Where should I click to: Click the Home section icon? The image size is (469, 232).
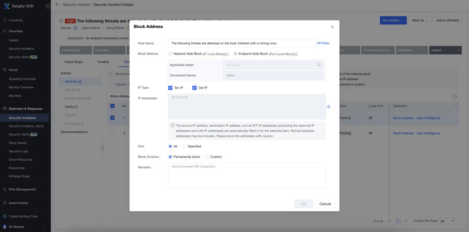(4, 70)
